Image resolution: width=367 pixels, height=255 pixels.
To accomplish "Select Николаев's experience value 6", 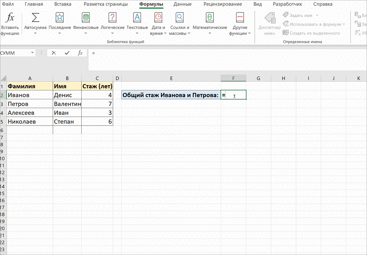I will click(97, 122).
